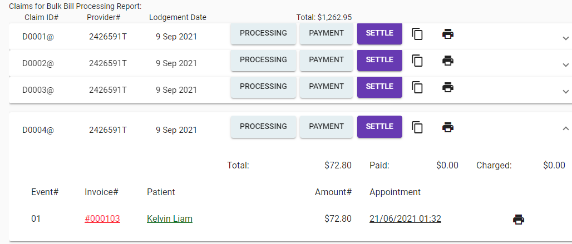
Task: Expand the D0001@ claim row
Action: (565, 38)
